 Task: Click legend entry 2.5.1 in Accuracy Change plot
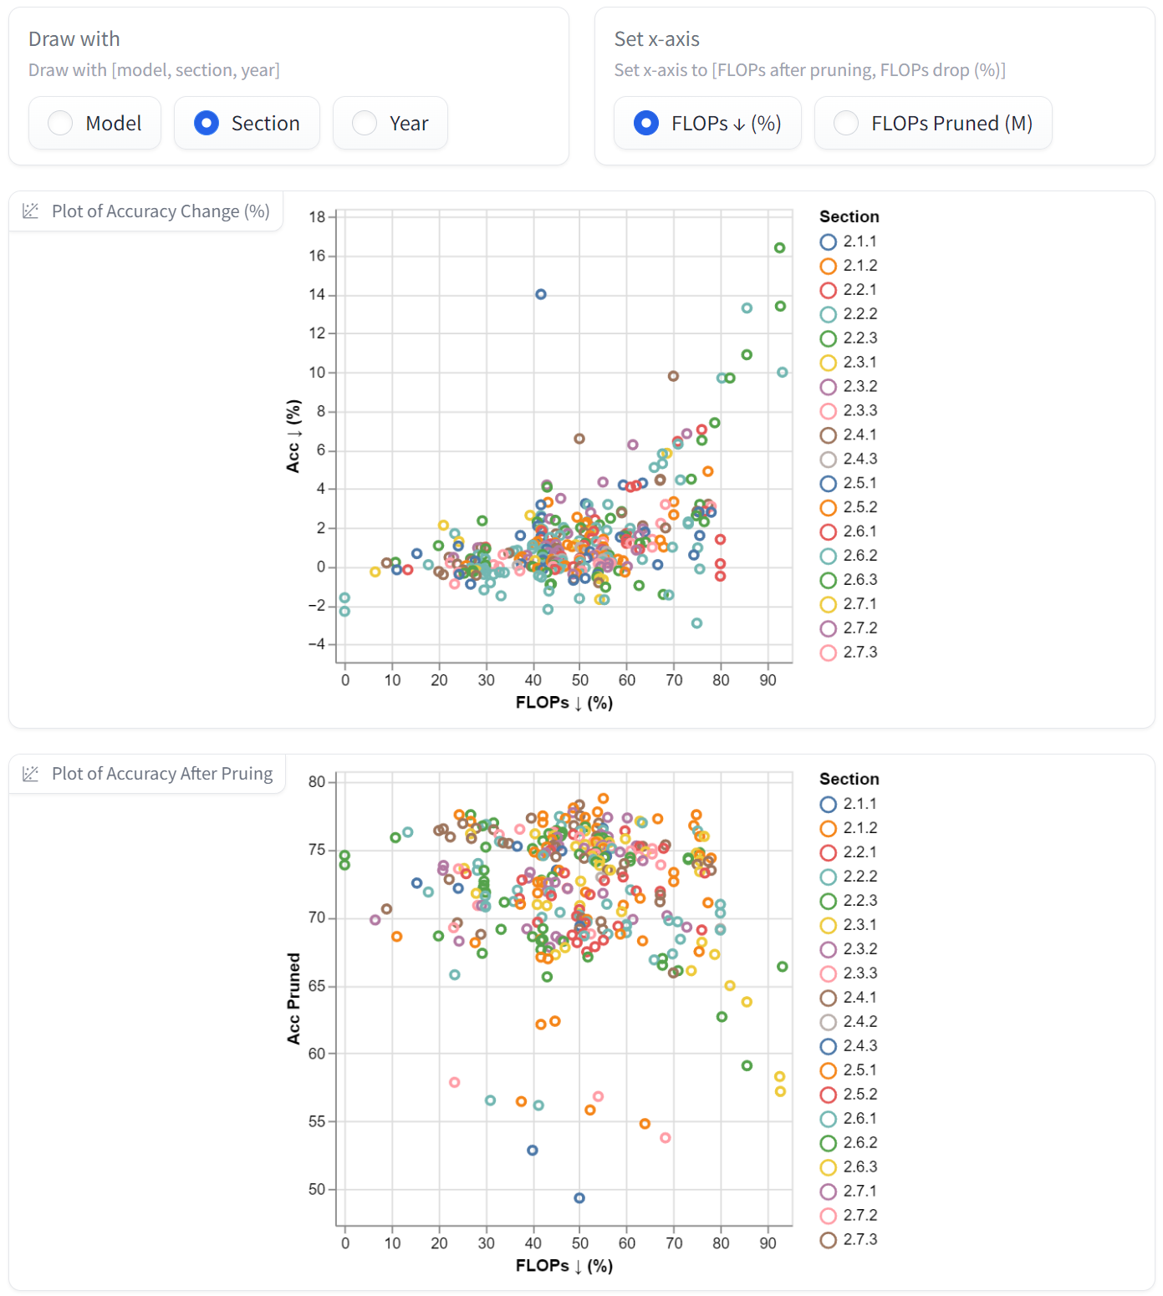point(849,484)
